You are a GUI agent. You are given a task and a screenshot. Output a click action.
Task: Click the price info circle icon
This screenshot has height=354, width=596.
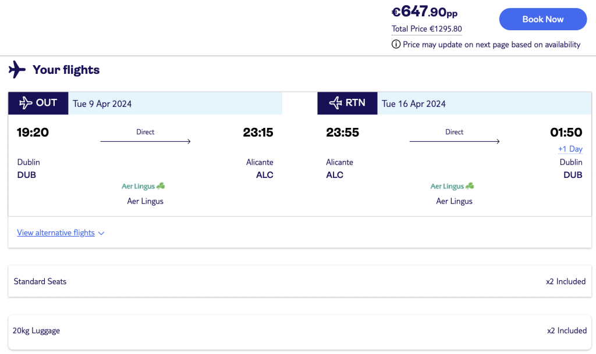point(396,44)
